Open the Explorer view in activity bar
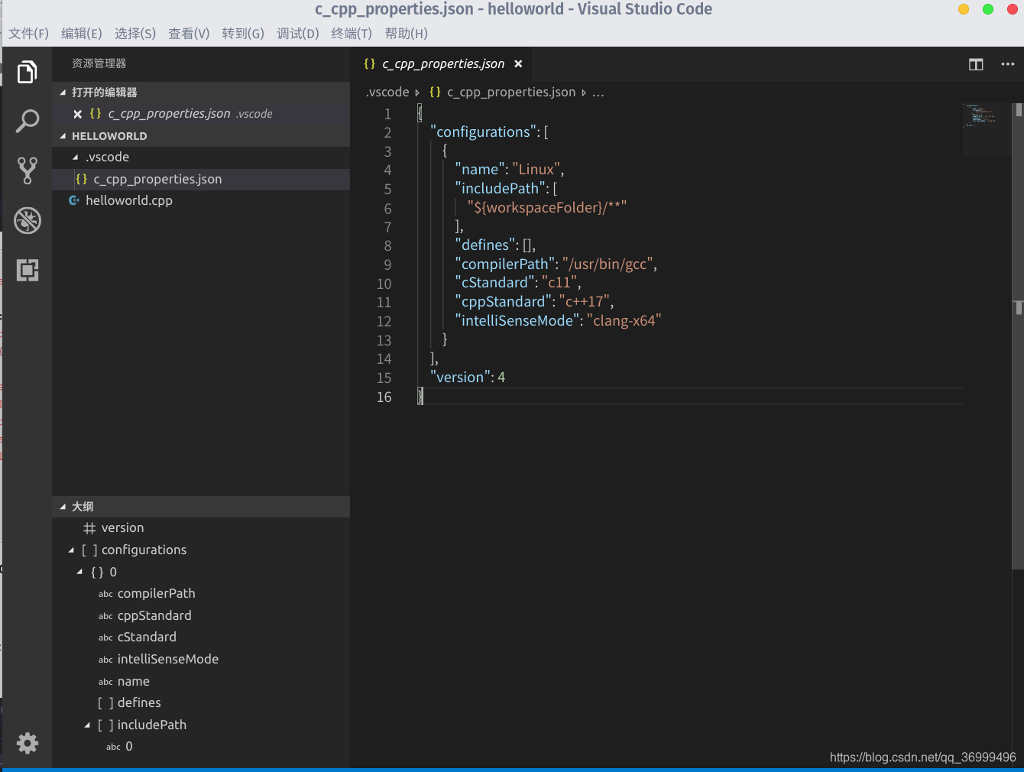Screen dimensions: 1024x772 coord(27,72)
